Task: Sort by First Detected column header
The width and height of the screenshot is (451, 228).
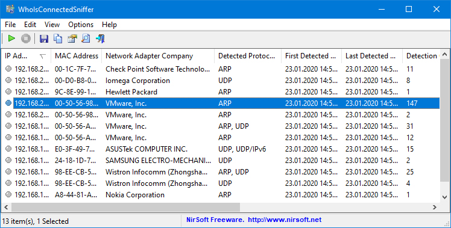Action: 311,56
